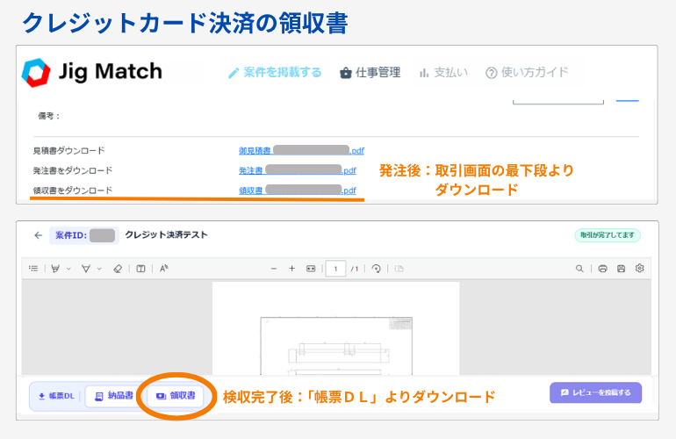Download the 御見積書 pdf link
Image resolution: width=676 pixels, height=439 pixels.
[301, 150]
